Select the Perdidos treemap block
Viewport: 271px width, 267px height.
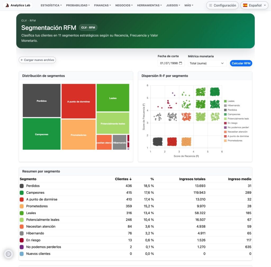pyautogui.click(x=42, y=101)
